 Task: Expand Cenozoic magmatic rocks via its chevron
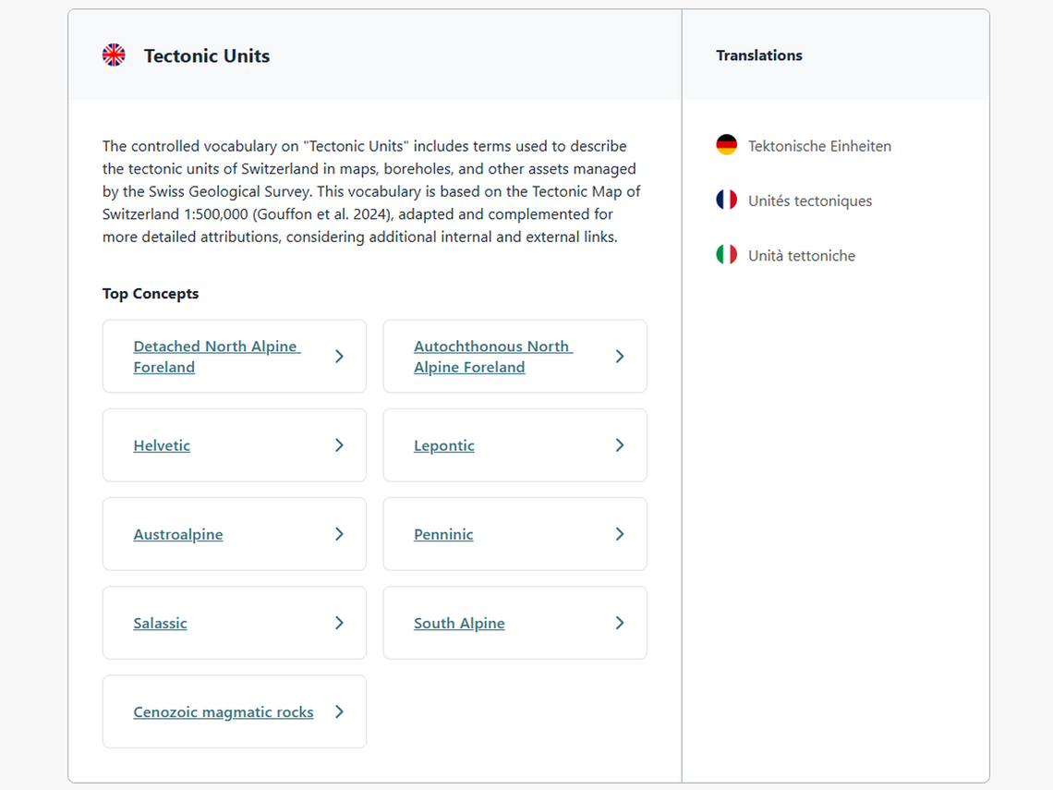pos(339,711)
